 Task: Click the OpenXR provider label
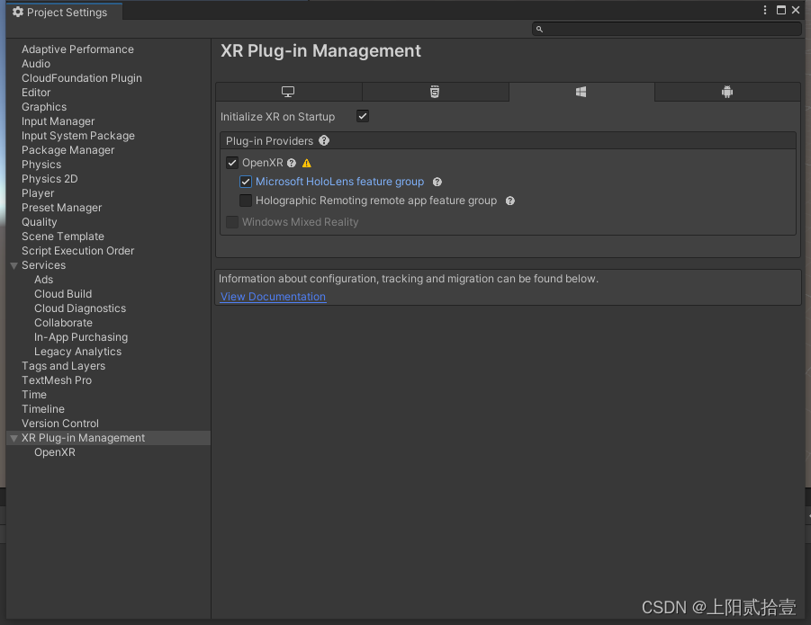(x=262, y=163)
